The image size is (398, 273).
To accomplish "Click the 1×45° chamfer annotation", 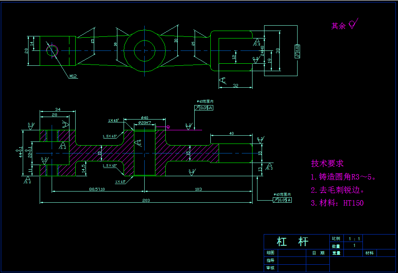I will [x=113, y=120].
